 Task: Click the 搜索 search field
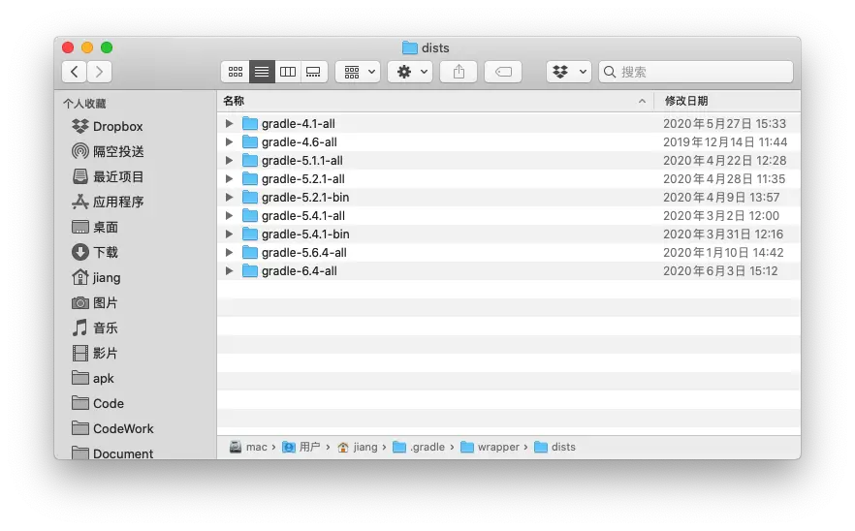pyautogui.click(x=696, y=72)
